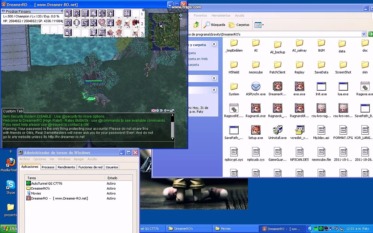This screenshot has height=233, width=373.
Task: Click the chat scrollbar up arrow
Action: click(173, 115)
